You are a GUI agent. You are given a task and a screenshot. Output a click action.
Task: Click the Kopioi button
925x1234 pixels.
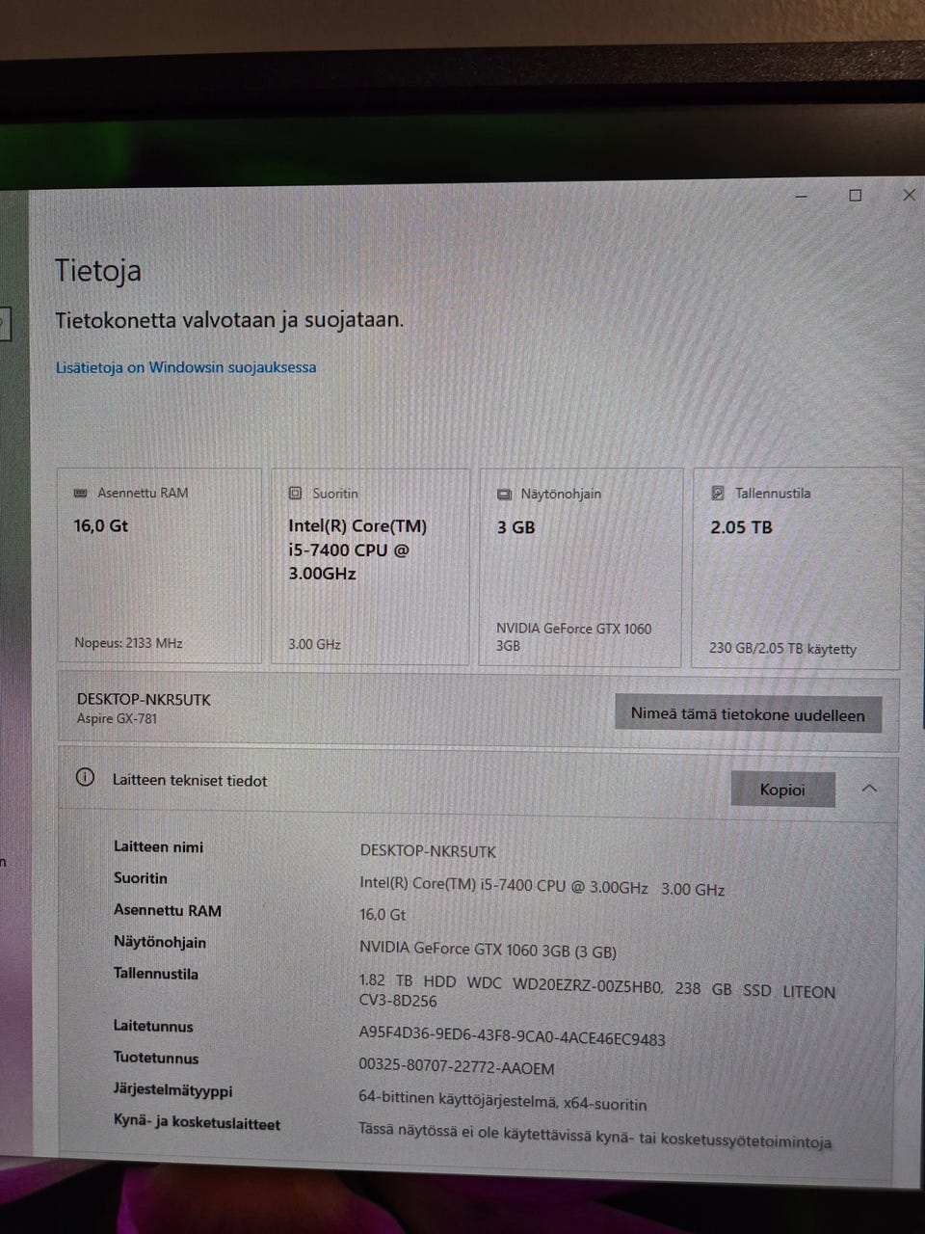tap(782, 790)
